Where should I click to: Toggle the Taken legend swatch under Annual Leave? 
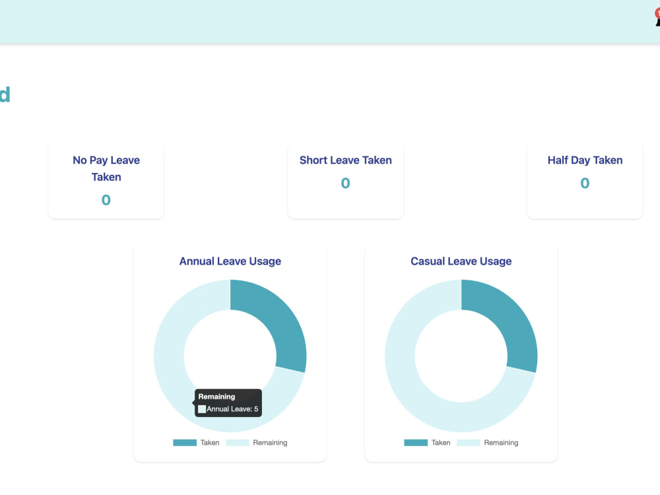[x=185, y=442]
